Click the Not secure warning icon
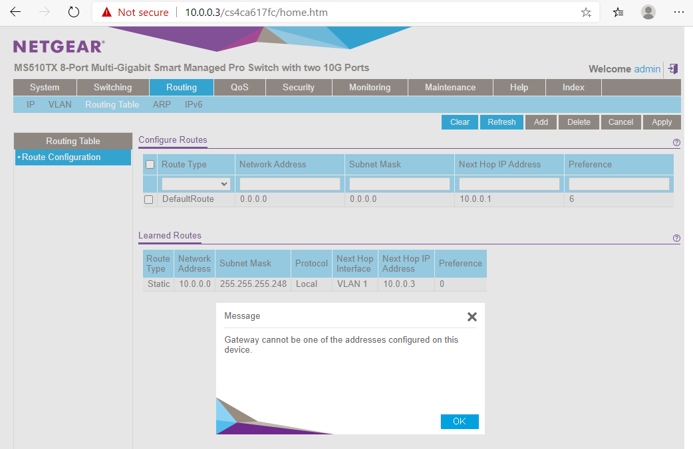Screen dimensions: 693x449 point(106,12)
